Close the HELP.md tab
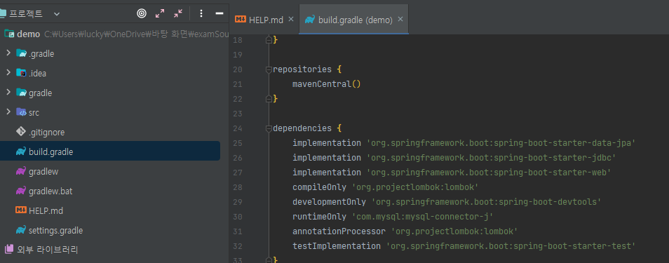 pos(291,19)
